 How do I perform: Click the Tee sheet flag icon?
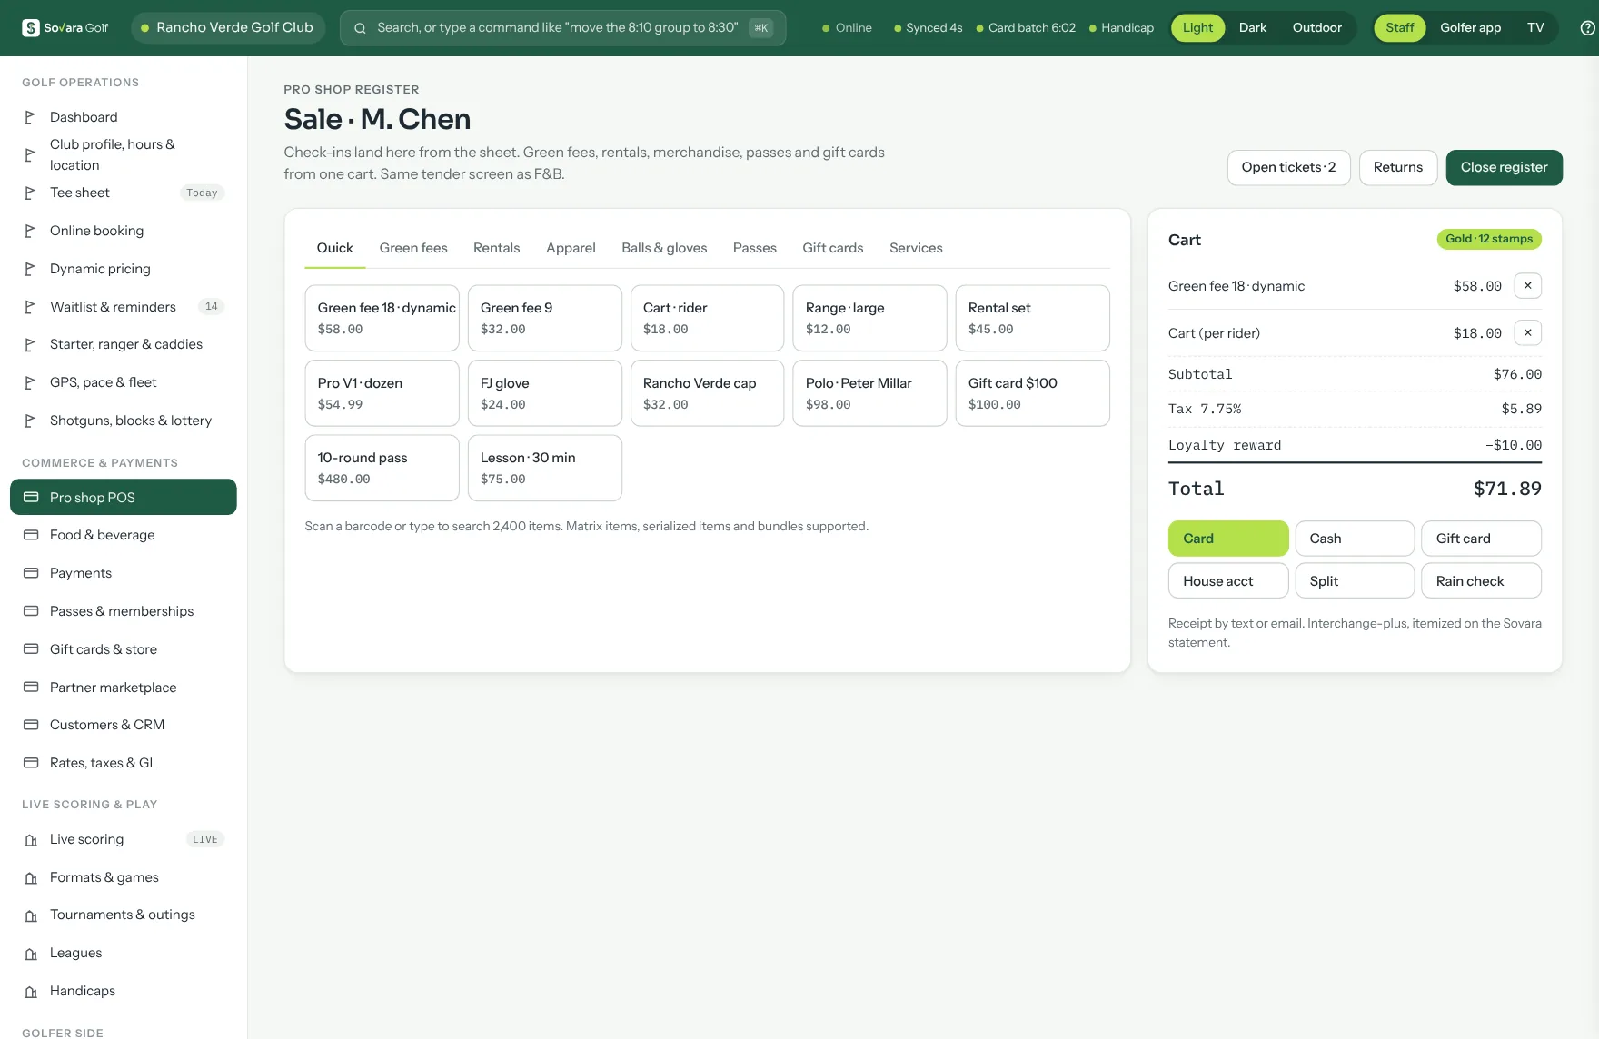(x=30, y=193)
